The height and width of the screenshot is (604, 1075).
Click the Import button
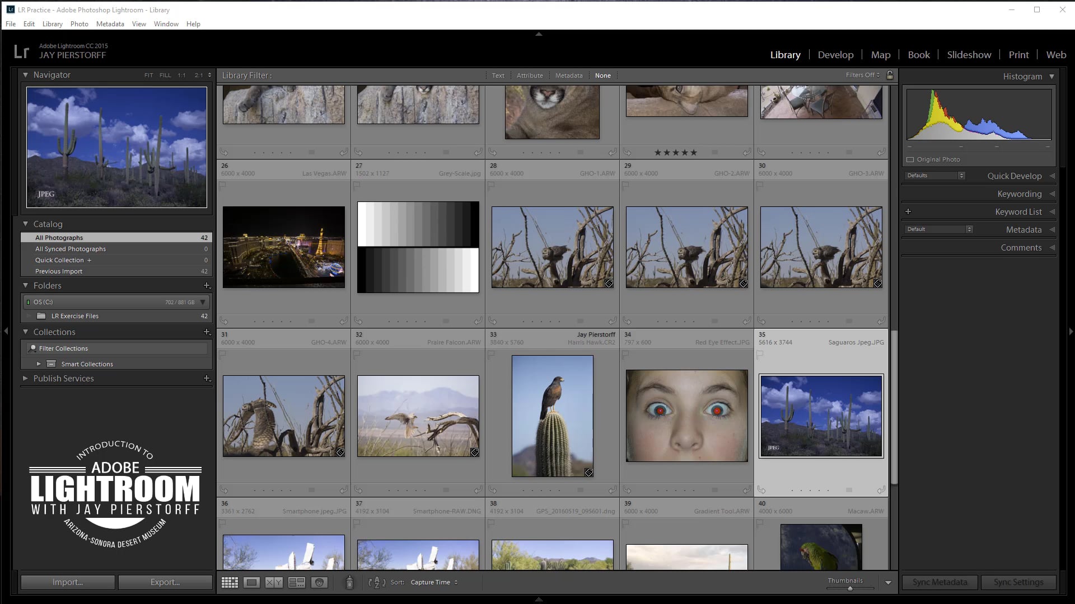(67, 582)
